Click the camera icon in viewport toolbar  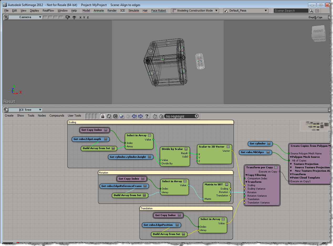pyautogui.click(x=68, y=17)
